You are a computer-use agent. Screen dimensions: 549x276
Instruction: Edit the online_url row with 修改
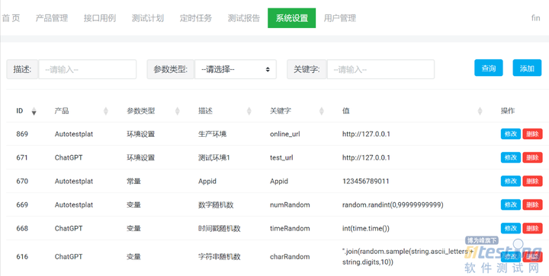[511, 134]
